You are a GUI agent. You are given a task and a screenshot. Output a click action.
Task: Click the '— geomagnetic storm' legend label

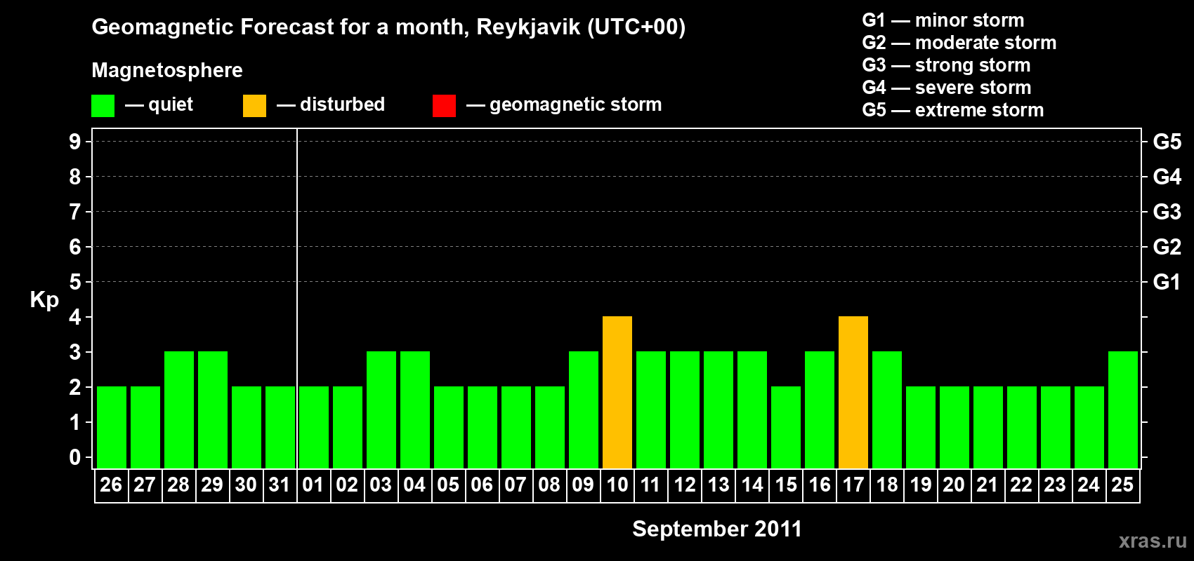coord(564,105)
